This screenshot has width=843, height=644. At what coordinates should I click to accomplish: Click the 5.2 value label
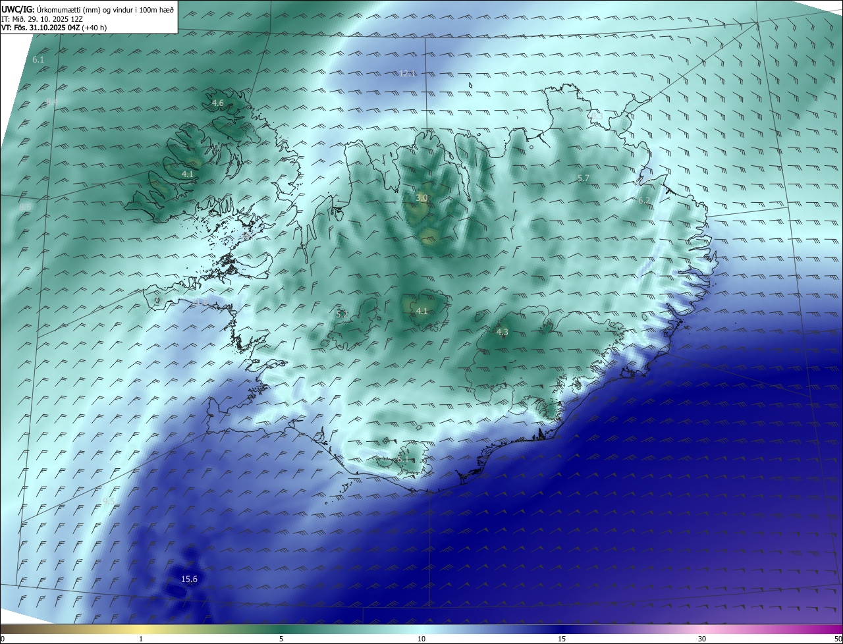(342, 315)
